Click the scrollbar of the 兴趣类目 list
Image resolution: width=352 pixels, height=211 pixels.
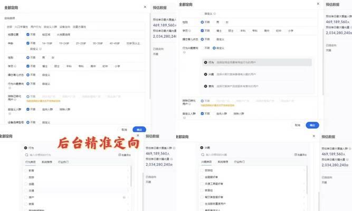pyautogui.click(x=307, y=179)
